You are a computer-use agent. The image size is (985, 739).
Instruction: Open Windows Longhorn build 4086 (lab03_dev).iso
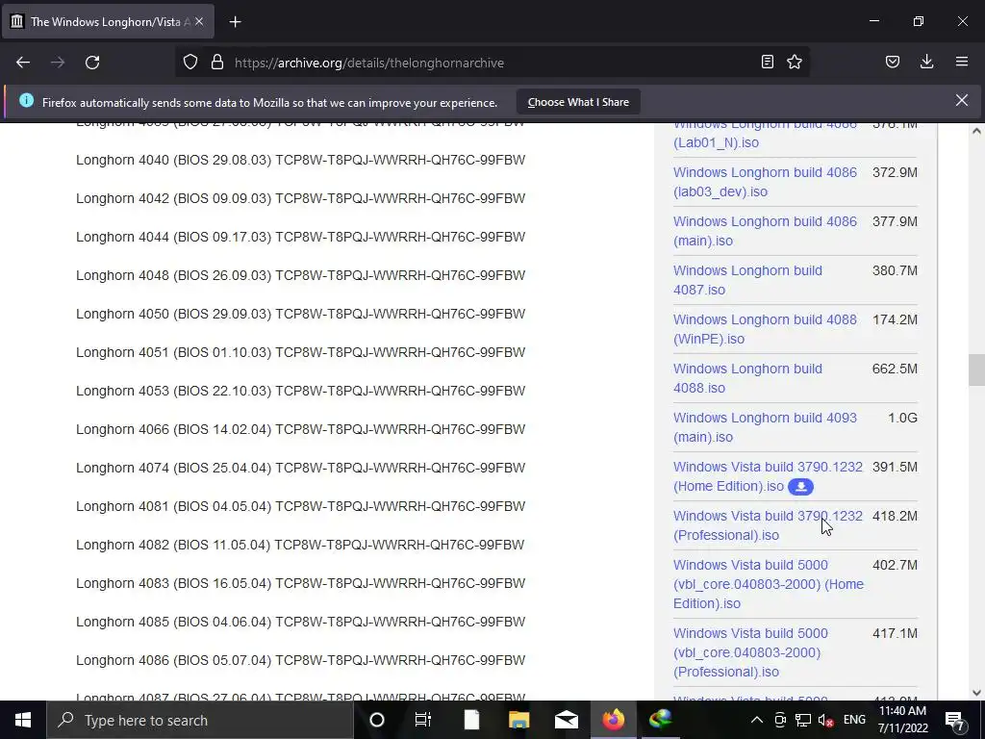tap(765, 182)
